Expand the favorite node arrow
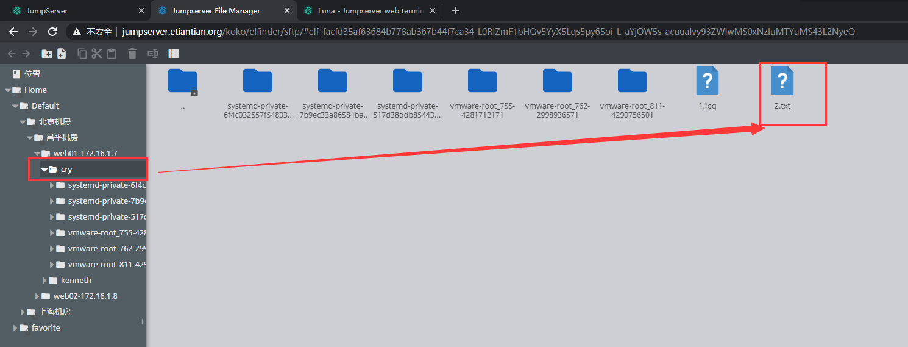The height and width of the screenshot is (347, 908). (x=15, y=328)
